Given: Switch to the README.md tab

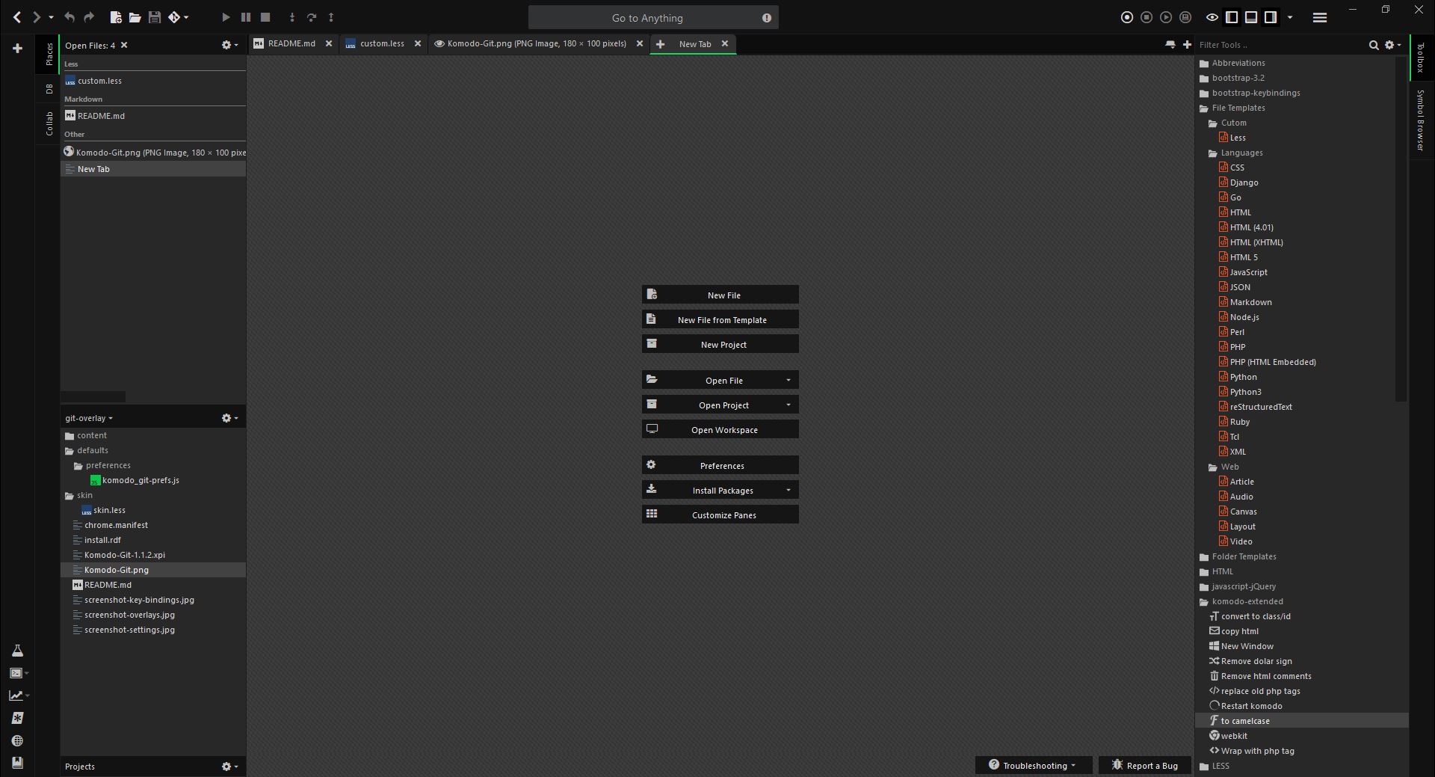Looking at the screenshot, I should click(292, 43).
